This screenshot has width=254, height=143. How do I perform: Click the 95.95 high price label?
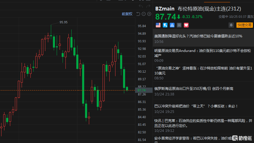(x=63, y=22)
